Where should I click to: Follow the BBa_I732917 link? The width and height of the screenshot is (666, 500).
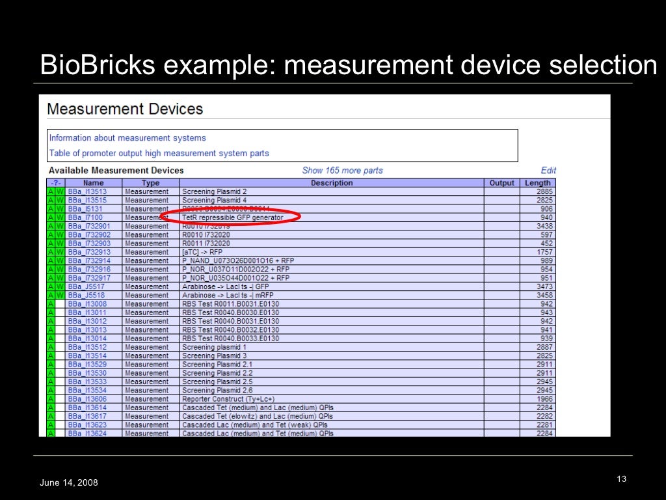point(89,278)
